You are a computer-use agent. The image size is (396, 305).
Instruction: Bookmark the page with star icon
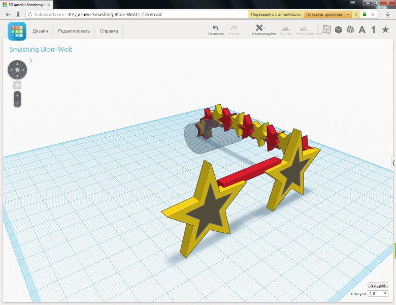coord(373,14)
